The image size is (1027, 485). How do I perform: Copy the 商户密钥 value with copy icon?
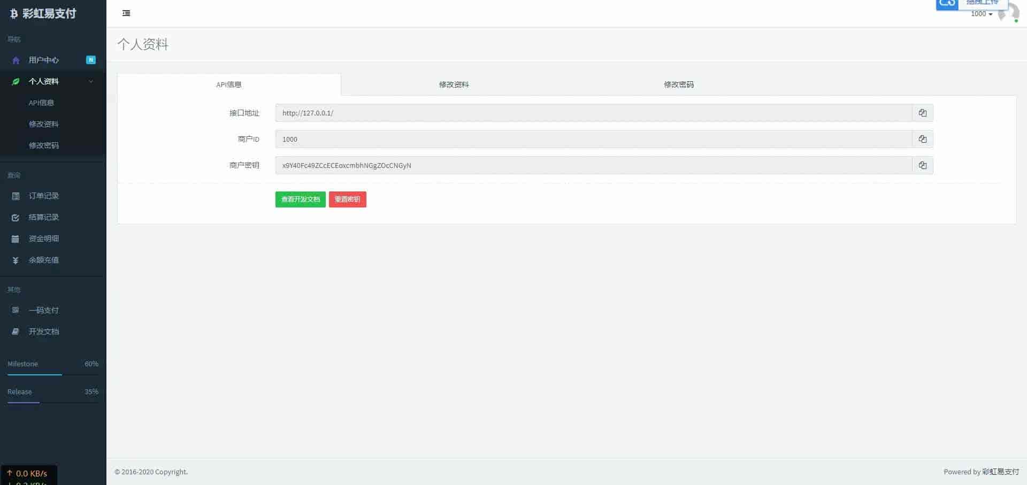922,165
